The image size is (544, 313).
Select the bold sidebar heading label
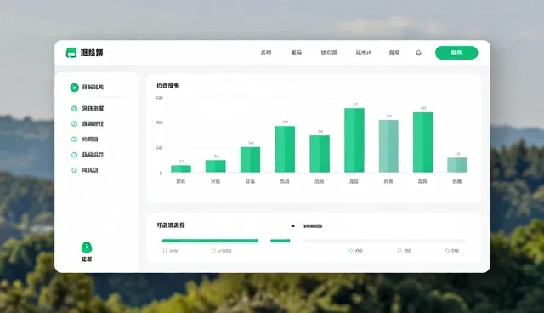click(x=93, y=87)
